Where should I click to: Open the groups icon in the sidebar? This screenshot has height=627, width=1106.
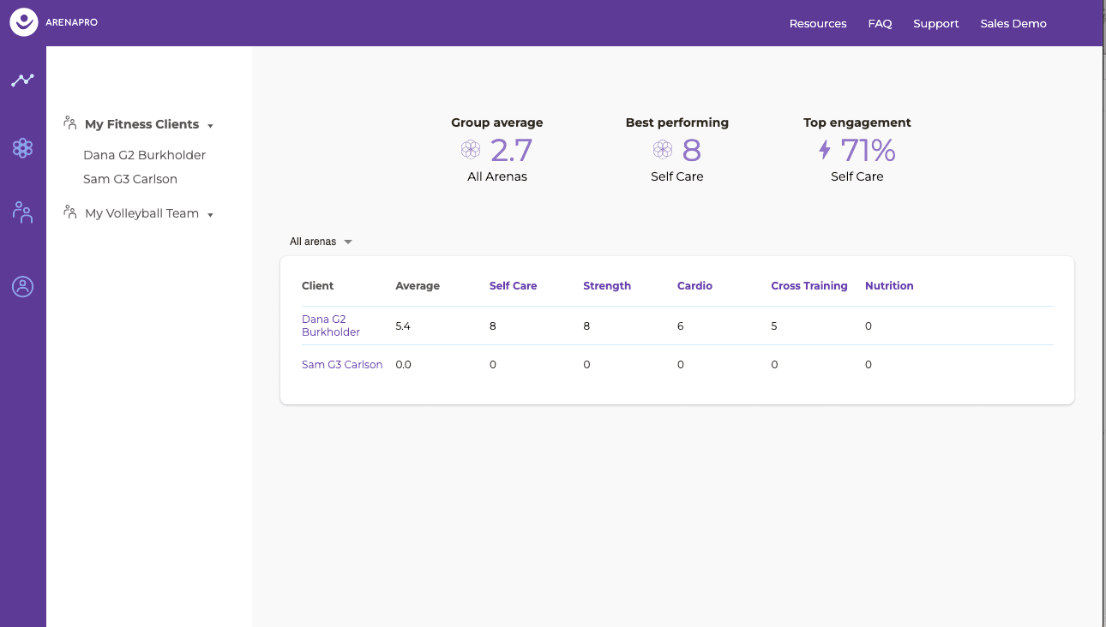point(22,212)
